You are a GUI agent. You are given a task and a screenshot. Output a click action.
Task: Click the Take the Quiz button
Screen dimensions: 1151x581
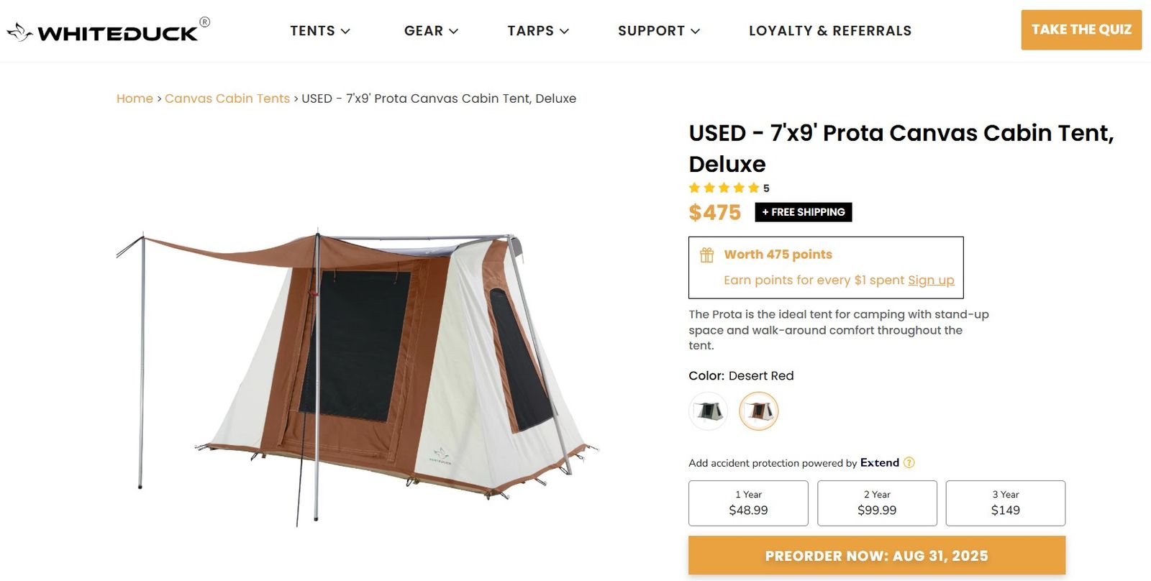[1081, 29]
